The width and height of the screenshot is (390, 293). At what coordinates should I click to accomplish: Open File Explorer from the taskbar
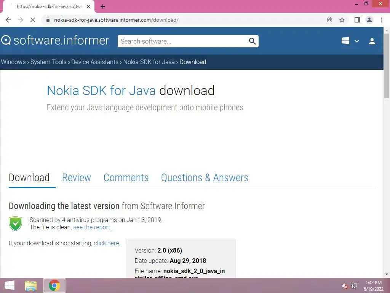click(x=31, y=285)
